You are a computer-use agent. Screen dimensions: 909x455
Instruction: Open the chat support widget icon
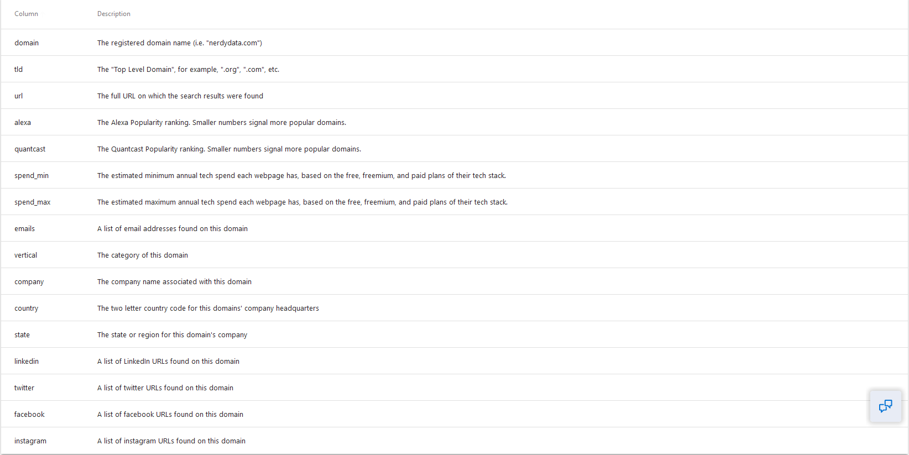[885, 406]
